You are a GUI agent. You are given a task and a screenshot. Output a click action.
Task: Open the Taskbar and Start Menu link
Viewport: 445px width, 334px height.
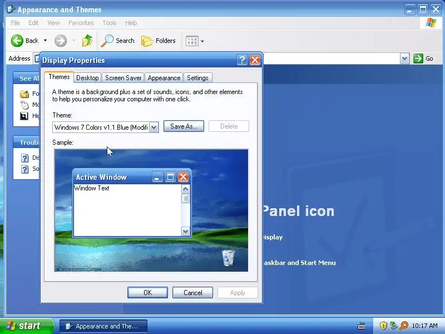pyautogui.click(x=300, y=263)
